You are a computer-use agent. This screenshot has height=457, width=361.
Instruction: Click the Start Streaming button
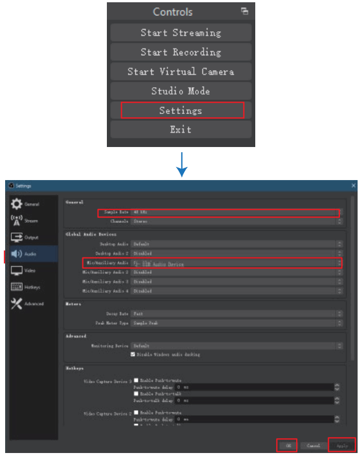tap(181, 32)
